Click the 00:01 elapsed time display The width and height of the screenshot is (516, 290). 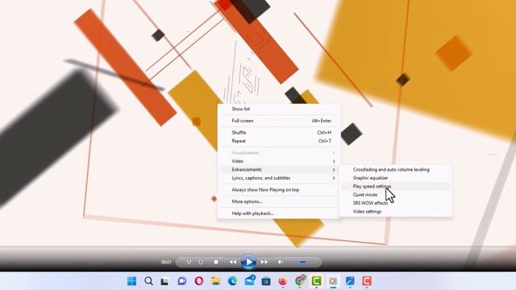166,262
